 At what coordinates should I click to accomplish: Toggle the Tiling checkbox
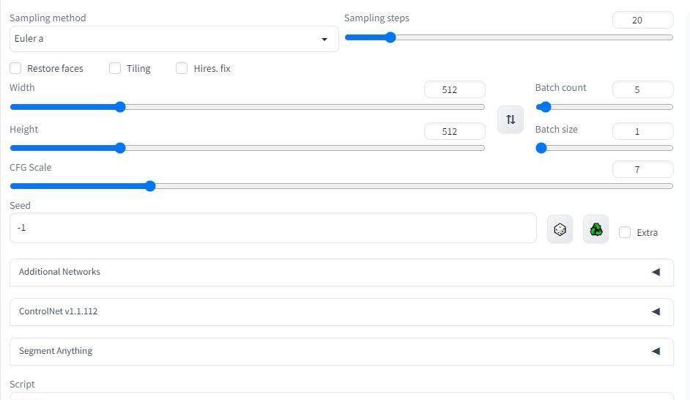115,68
